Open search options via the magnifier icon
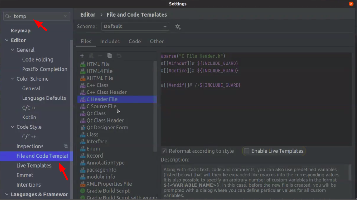Screen dimensions: 357x200 pos(7,16)
